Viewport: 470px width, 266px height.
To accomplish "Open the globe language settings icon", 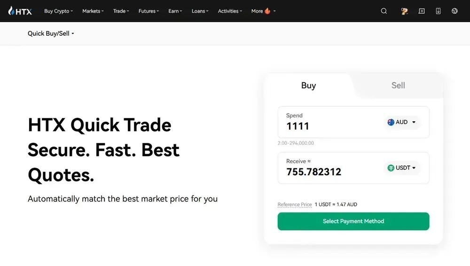I will click(x=454, y=11).
